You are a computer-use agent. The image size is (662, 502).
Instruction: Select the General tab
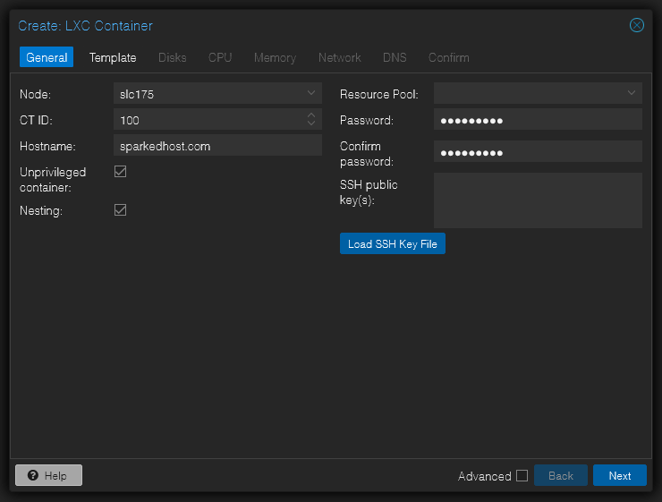coord(47,57)
